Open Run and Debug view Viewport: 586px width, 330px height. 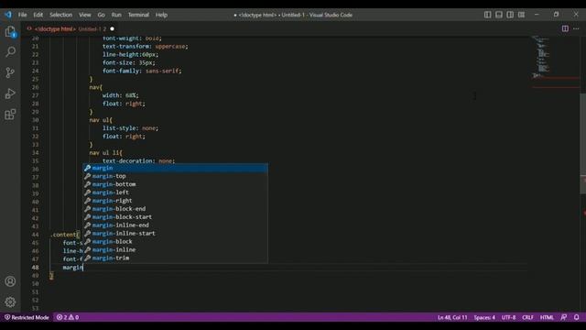[10, 93]
